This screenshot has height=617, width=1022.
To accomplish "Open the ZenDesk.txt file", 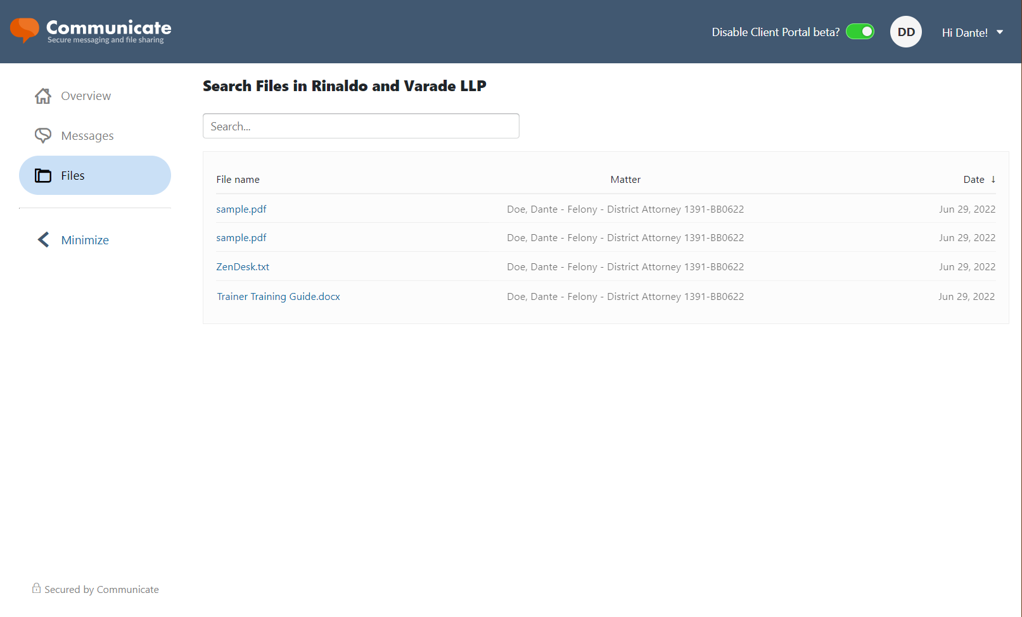I will click(x=243, y=266).
